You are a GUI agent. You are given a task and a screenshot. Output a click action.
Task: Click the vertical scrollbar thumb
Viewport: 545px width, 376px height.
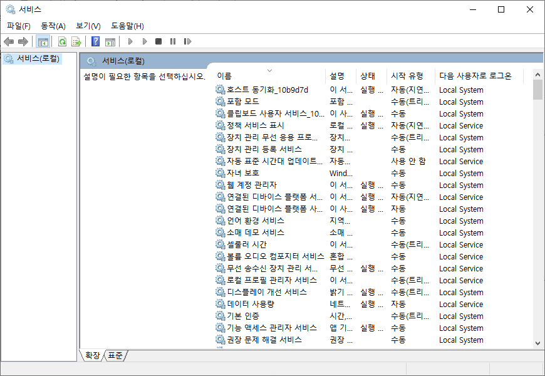click(x=537, y=90)
